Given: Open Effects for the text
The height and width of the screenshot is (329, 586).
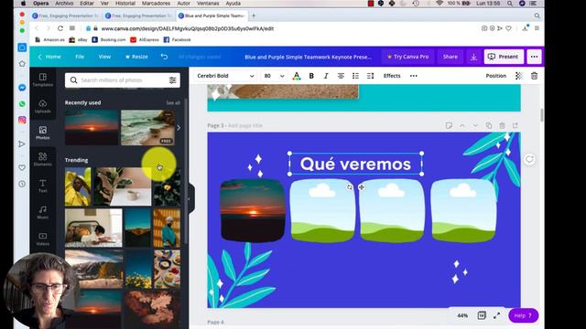Looking at the screenshot, I should coord(392,76).
